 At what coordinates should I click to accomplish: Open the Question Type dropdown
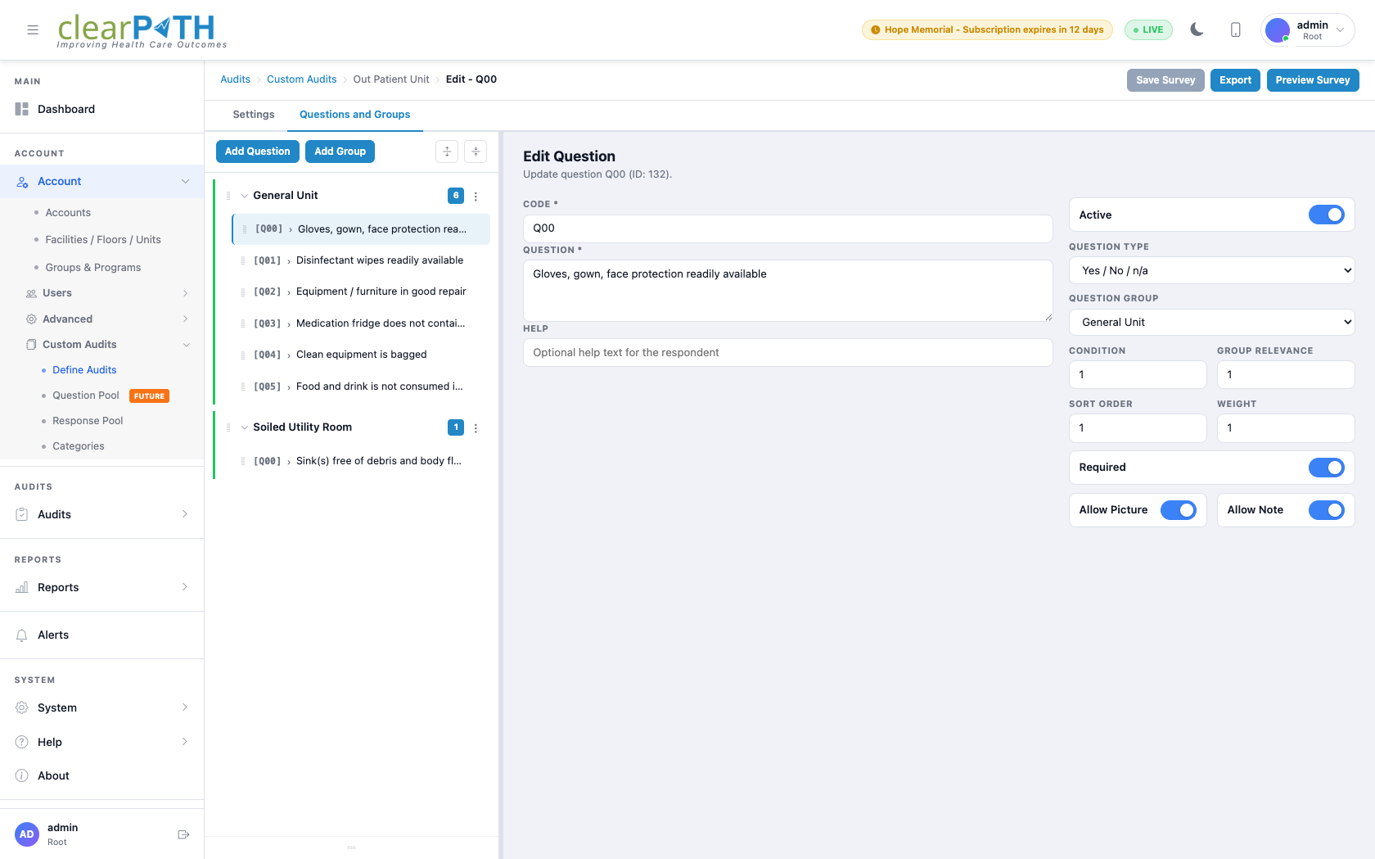click(1210, 270)
